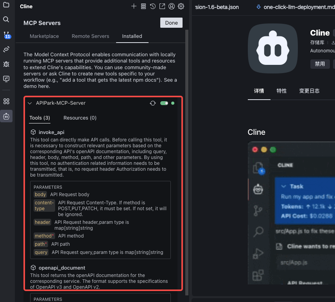Click 'PARAMETERS' heading under invoke_api
This screenshot has width=335, height=302.
coord(48,187)
